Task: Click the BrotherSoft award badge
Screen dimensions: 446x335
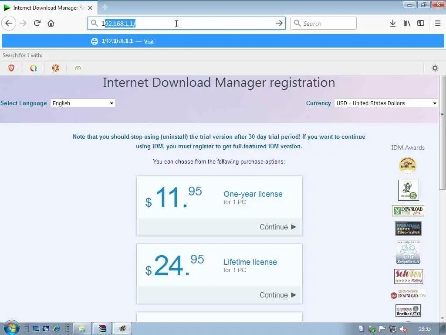Action: 408,311
